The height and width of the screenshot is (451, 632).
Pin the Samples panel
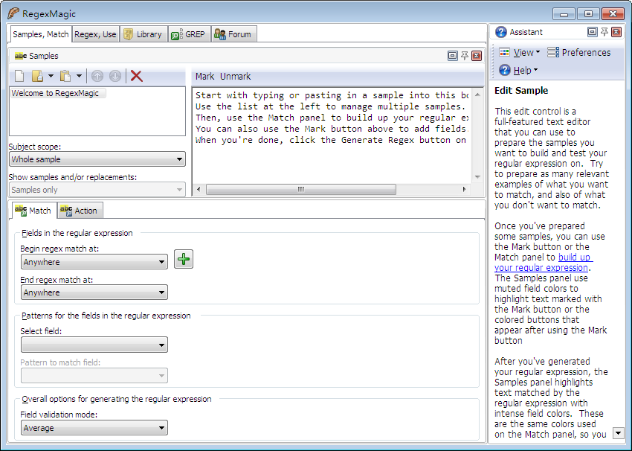coord(465,56)
